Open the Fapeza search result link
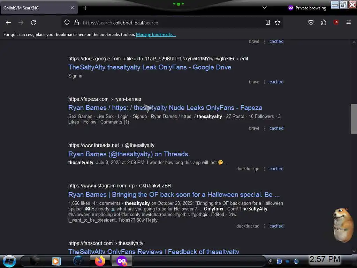This screenshot has width=357, height=268. 165,107
